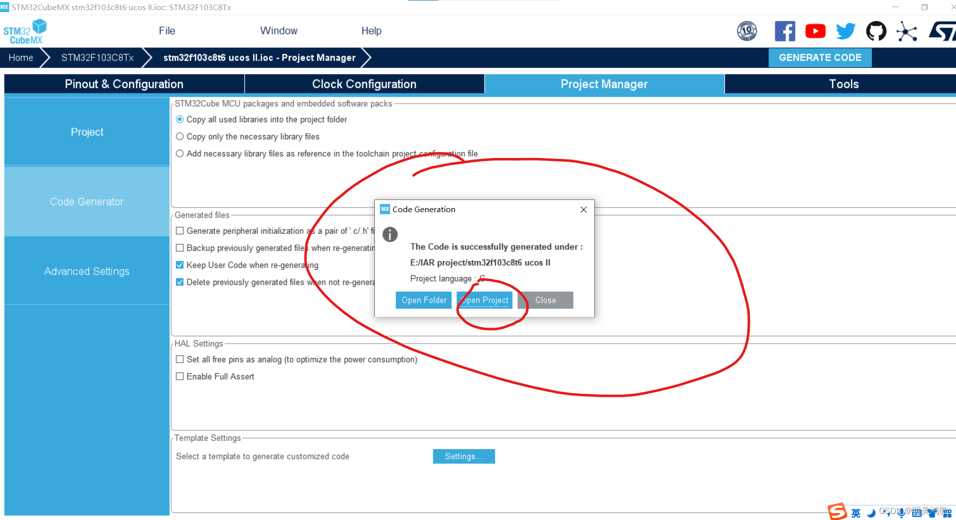
Task: Click the 'HAL Settings' group label
Action: click(x=199, y=344)
